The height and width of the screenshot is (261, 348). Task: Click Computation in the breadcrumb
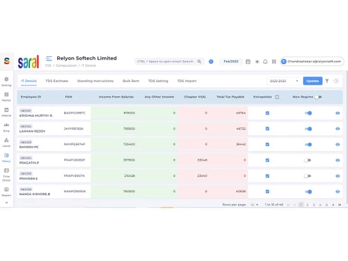[66, 65]
